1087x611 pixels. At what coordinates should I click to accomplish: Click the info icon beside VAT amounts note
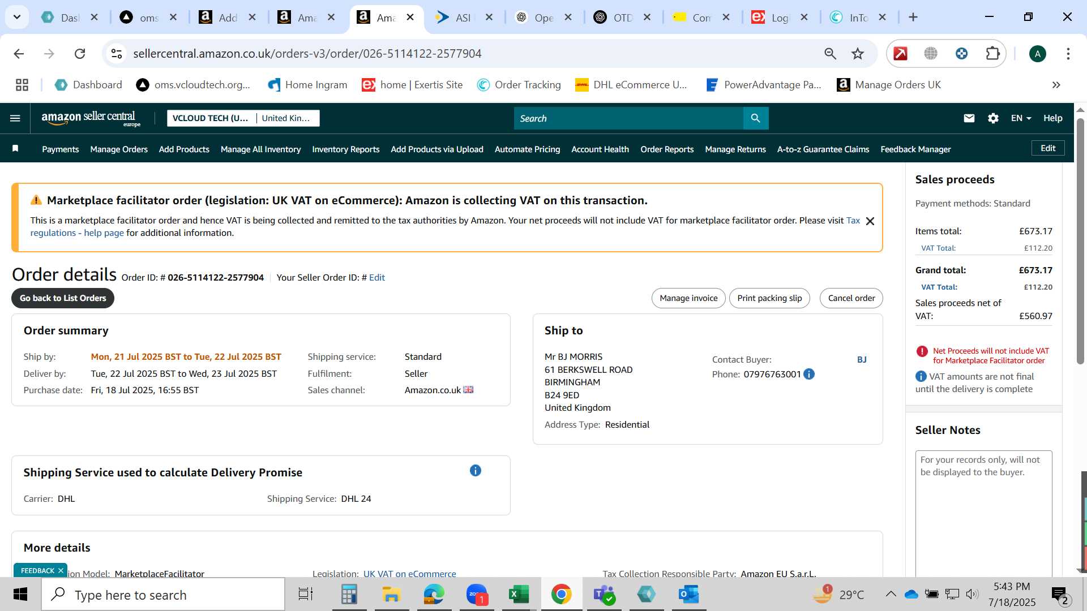(921, 377)
